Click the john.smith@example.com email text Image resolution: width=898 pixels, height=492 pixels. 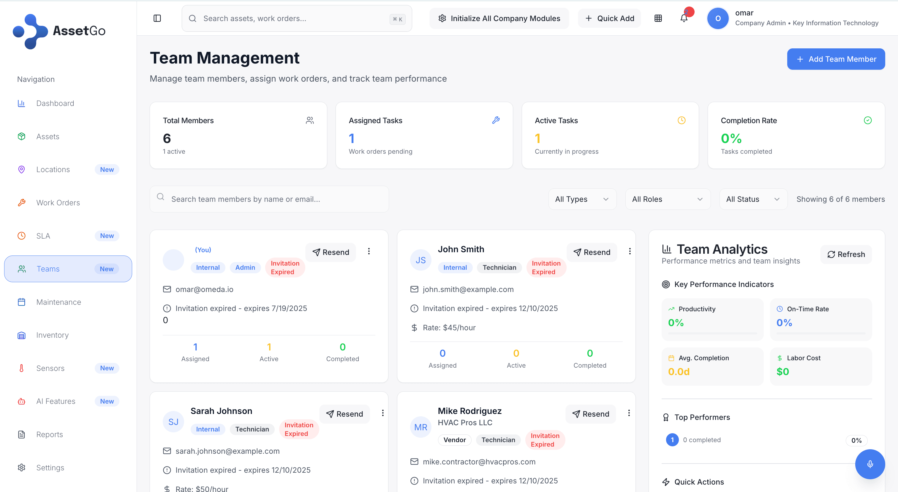coord(468,289)
